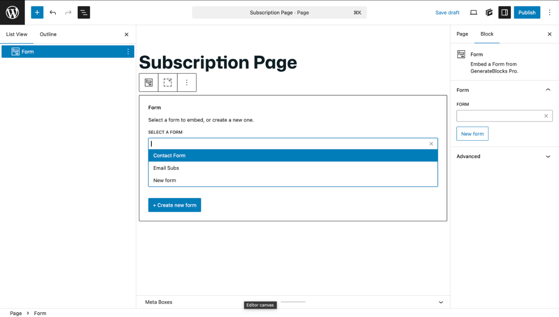The width and height of the screenshot is (559, 317).
Task: Click the Form block icon in List View
Action: click(x=15, y=52)
